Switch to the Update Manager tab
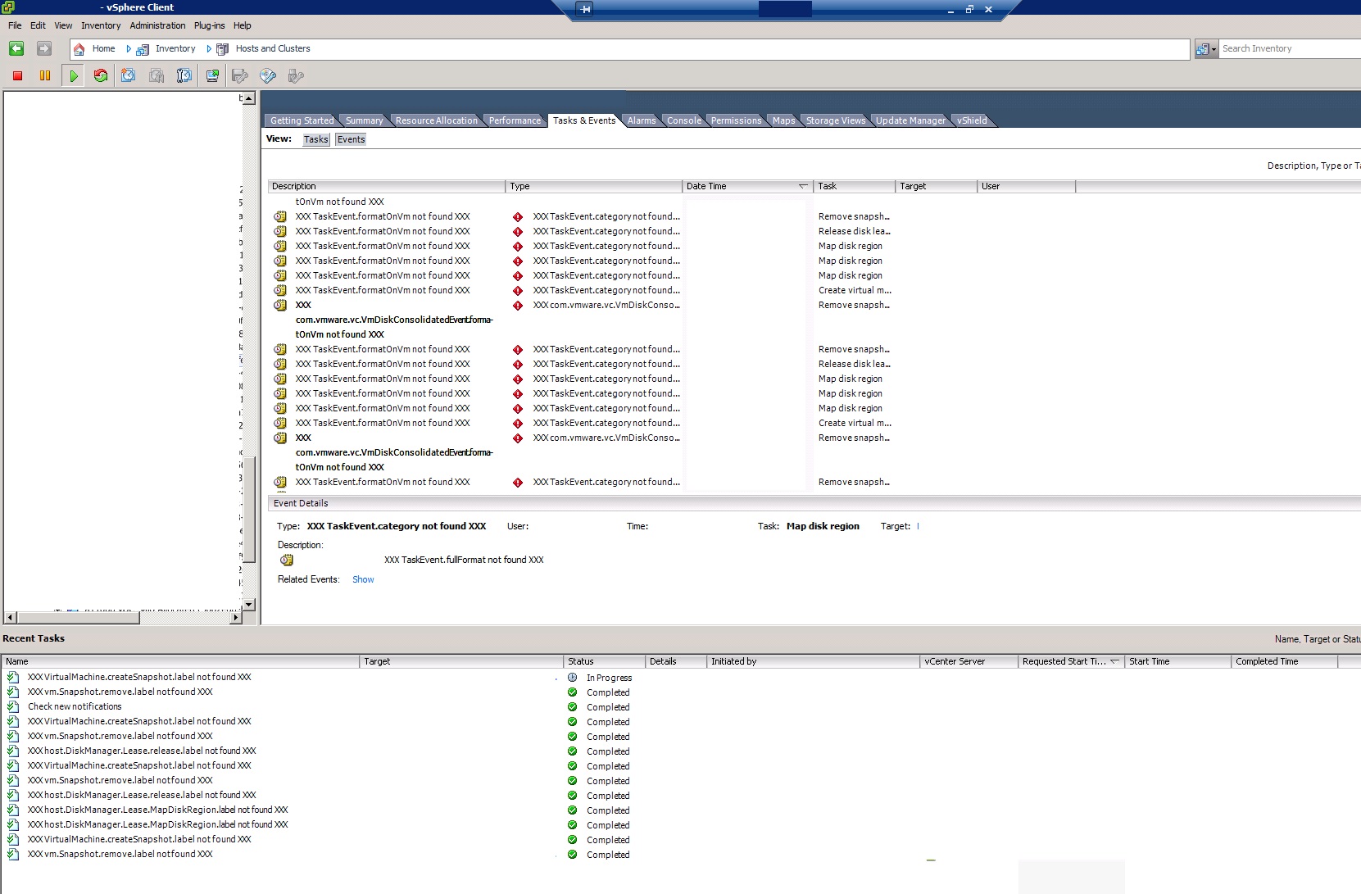This screenshot has height=894, width=1361. tap(910, 120)
